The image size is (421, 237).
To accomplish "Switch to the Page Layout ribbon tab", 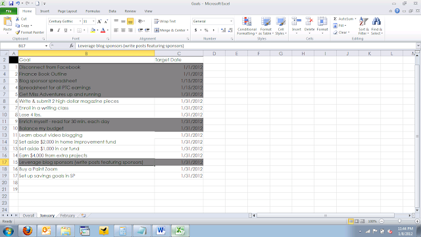I will 67,11.
